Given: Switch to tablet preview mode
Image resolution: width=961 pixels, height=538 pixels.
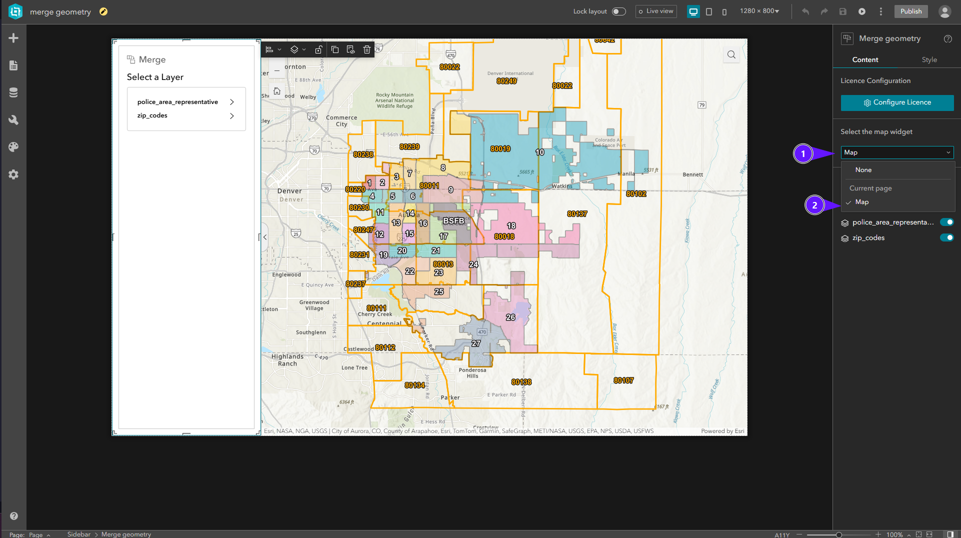Looking at the screenshot, I should 709,11.
